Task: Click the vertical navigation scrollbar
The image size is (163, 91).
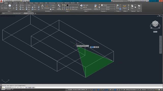Action: pos(161,45)
